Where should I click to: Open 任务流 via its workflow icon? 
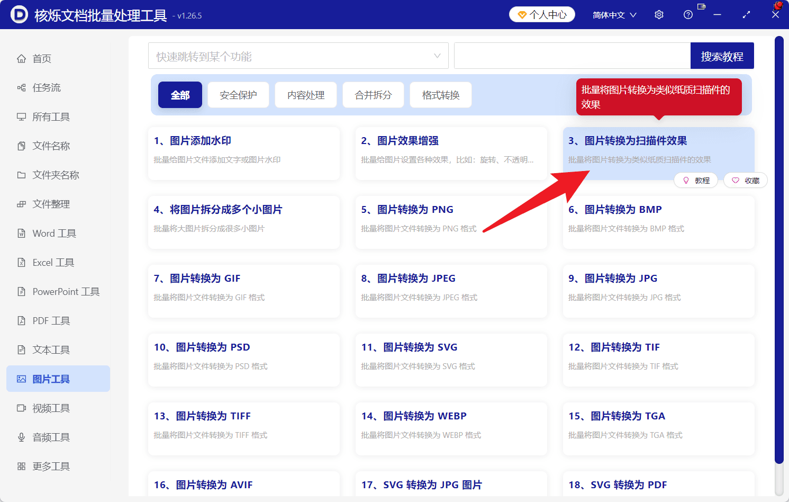tap(21, 88)
